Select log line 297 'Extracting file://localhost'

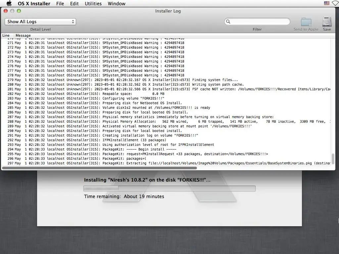tap(166, 163)
